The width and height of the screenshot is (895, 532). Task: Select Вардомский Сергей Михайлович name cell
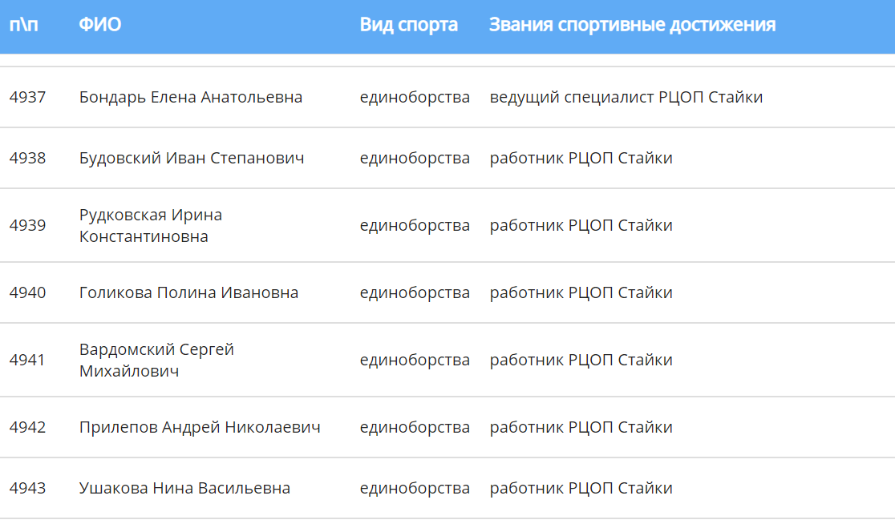point(156,360)
